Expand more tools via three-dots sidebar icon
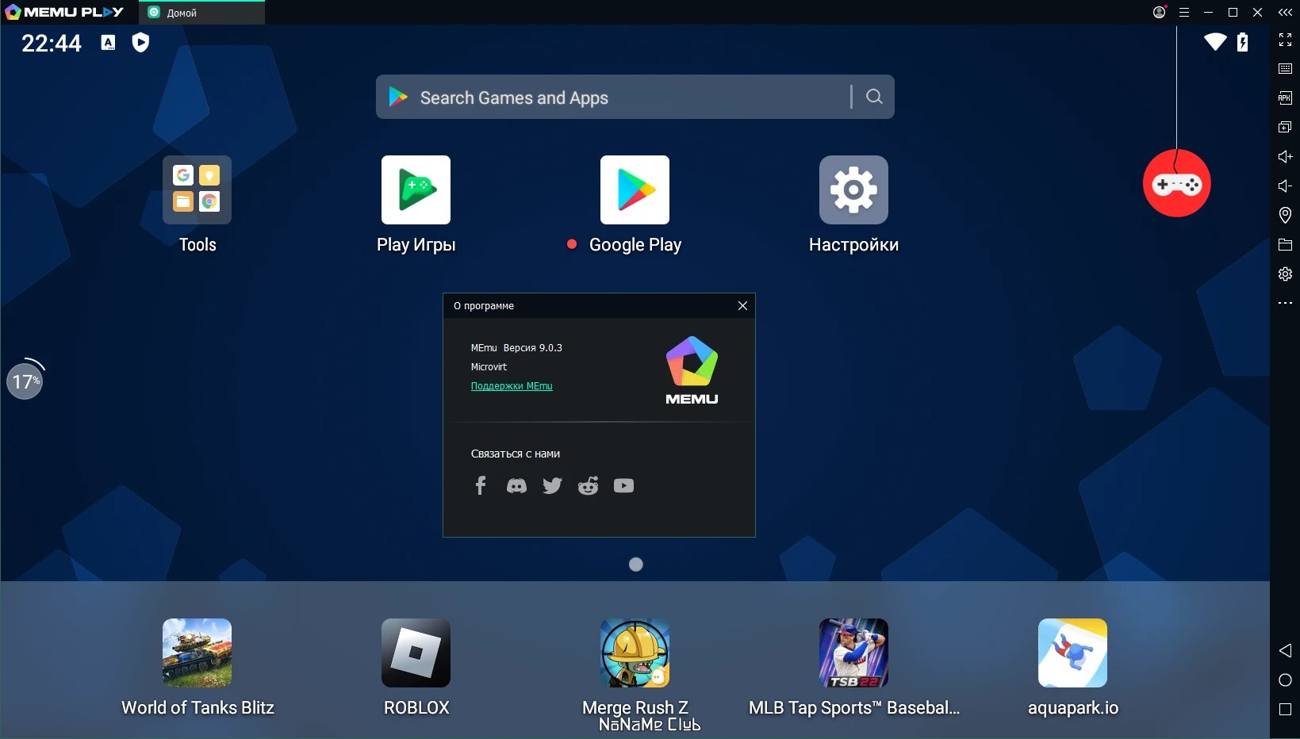Viewport: 1300px width, 739px height. pos(1285,303)
